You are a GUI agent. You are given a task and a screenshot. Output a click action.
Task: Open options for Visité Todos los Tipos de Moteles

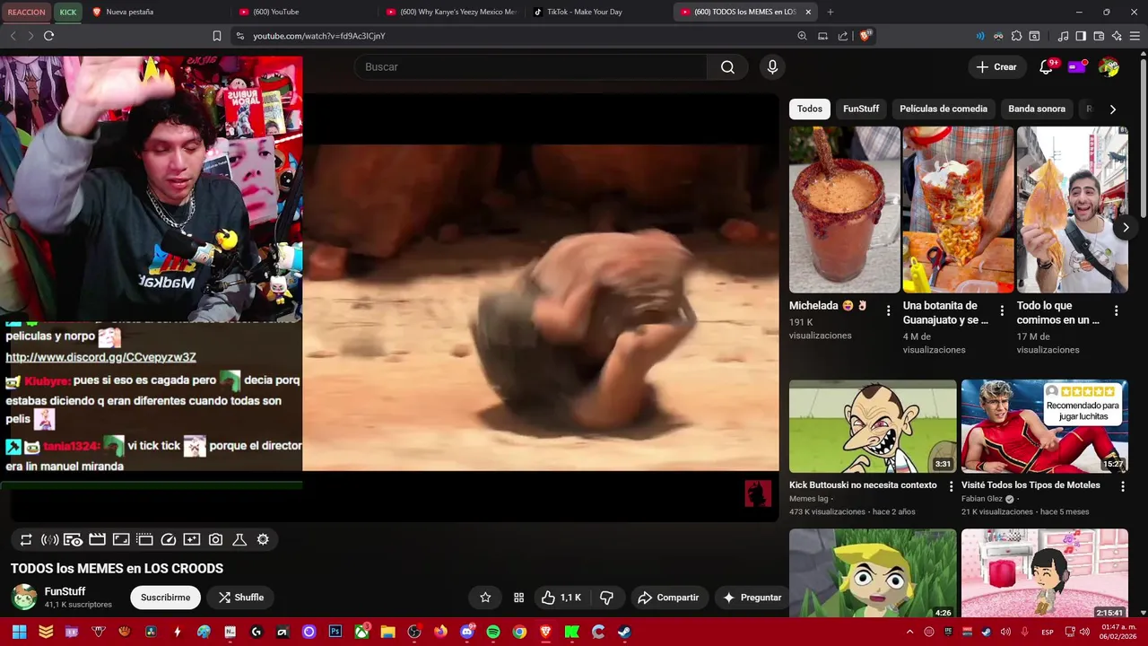(x=1122, y=486)
